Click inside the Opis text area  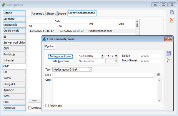coord(105,90)
